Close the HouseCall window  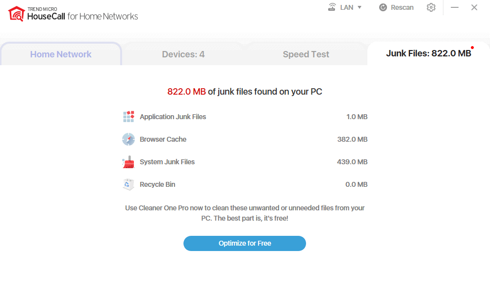pos(474,7)
